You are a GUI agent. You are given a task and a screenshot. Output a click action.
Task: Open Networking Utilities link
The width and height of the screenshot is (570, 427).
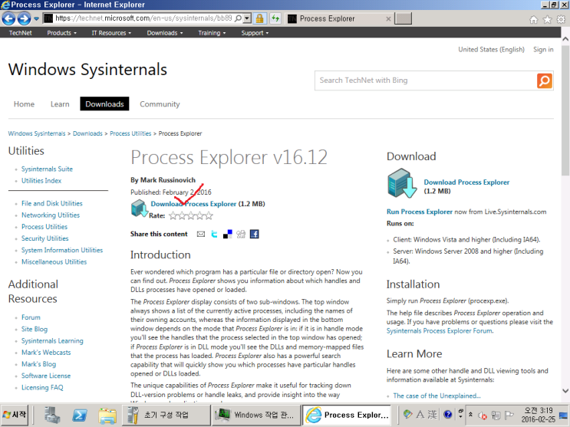[x=51, y=215]
